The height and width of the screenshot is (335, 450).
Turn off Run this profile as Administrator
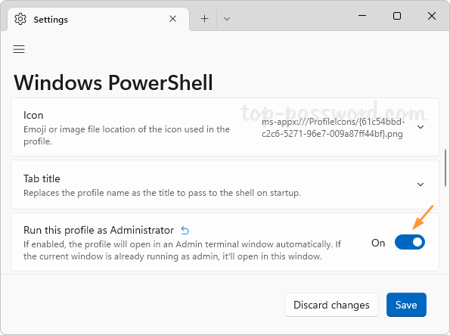coord(409,242)
